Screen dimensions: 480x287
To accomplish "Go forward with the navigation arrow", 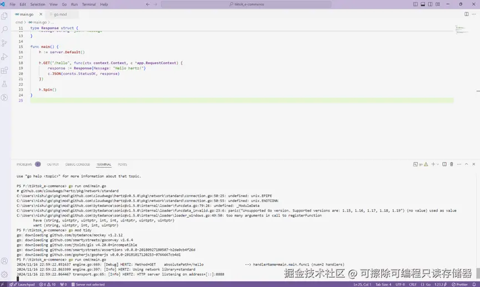I will tap(155, 4).
